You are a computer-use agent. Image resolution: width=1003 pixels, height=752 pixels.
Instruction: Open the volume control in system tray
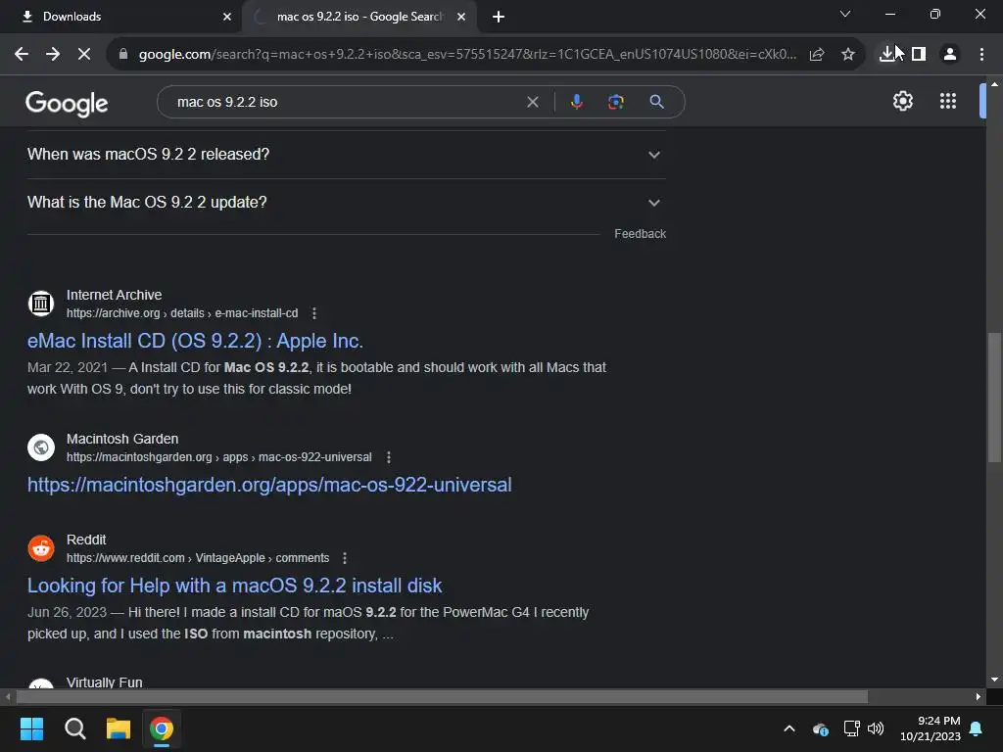[x=876, y=728]
